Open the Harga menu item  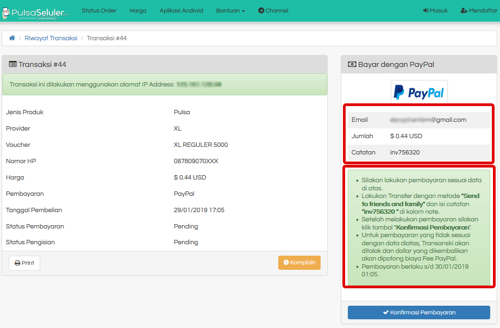(137, 10)
